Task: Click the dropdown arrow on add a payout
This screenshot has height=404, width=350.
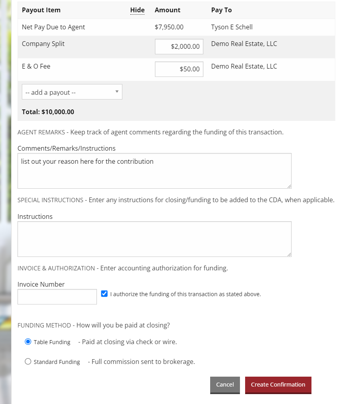Action: click(x=117, y=92)
